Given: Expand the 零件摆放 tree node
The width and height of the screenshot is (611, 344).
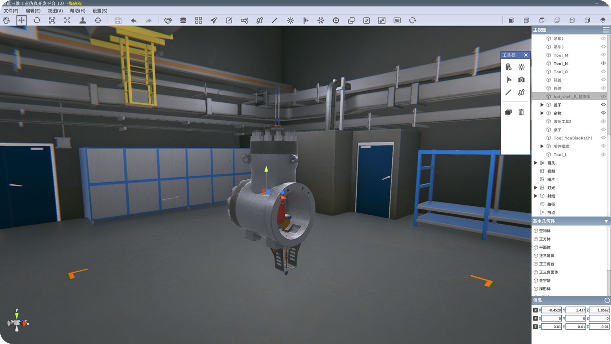Looking at the screenshot, I should [542, 146].
